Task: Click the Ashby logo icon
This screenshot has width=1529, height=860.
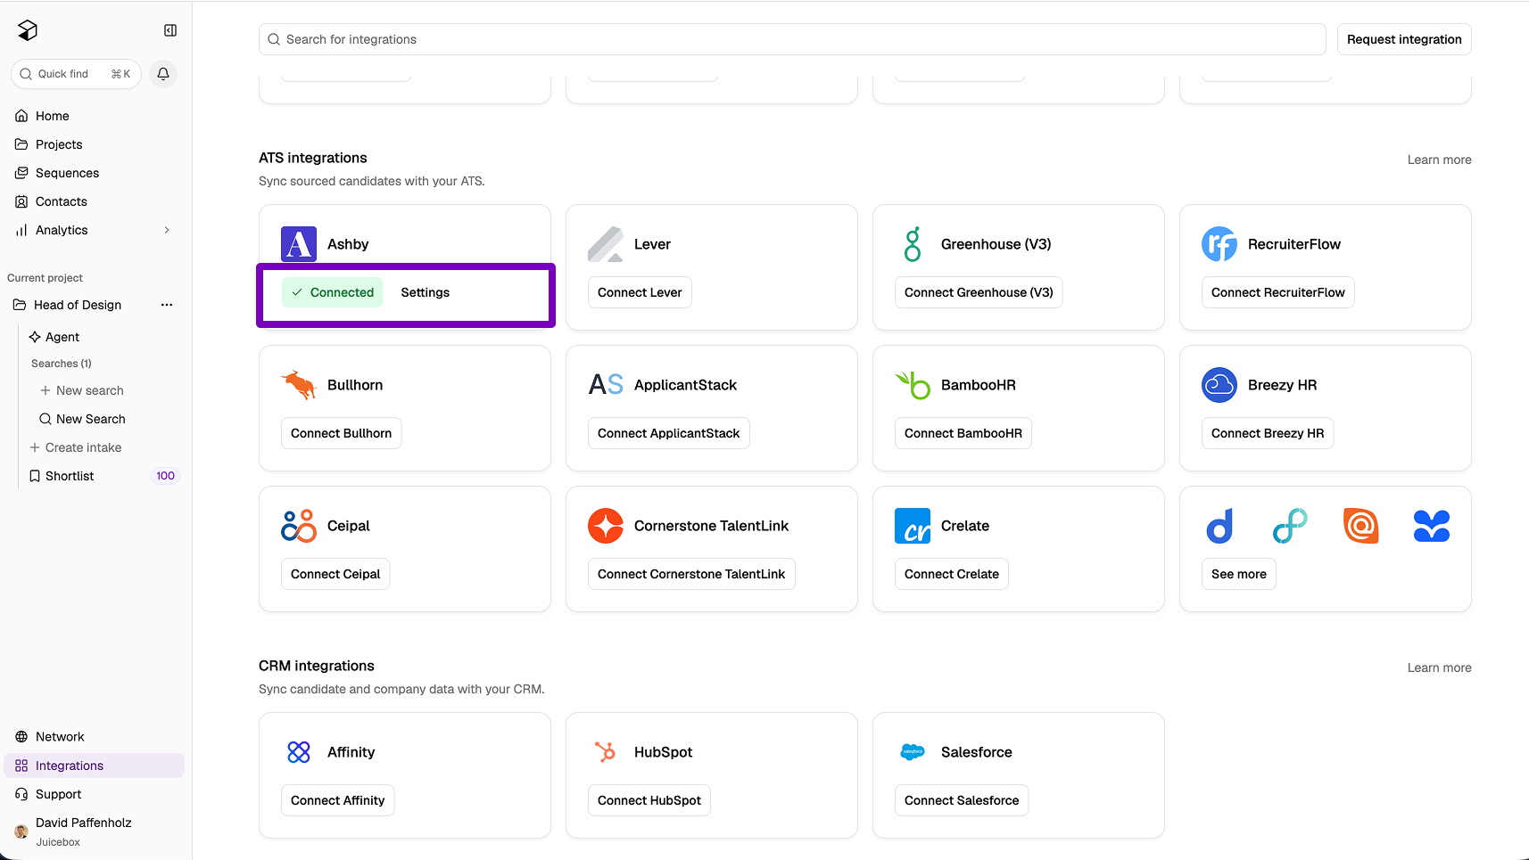Action: [x=299, y=244]
